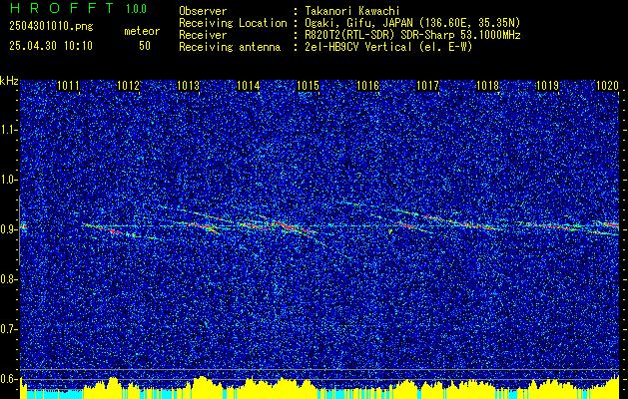
Task: Click the 0.8 kHz axis label
Action: click(9, 279)
